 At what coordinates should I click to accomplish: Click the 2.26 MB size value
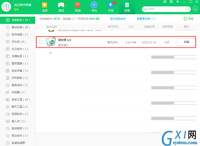pos(131,42)
